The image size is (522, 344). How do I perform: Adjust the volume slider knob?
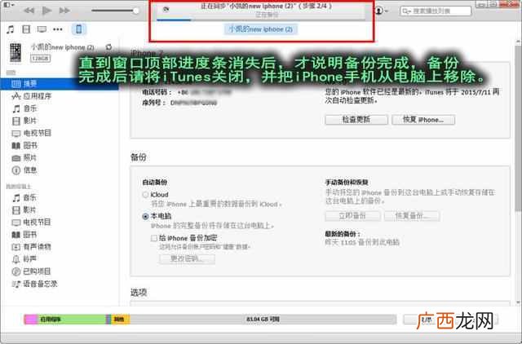pyautogui.click(x=136, y=11)
